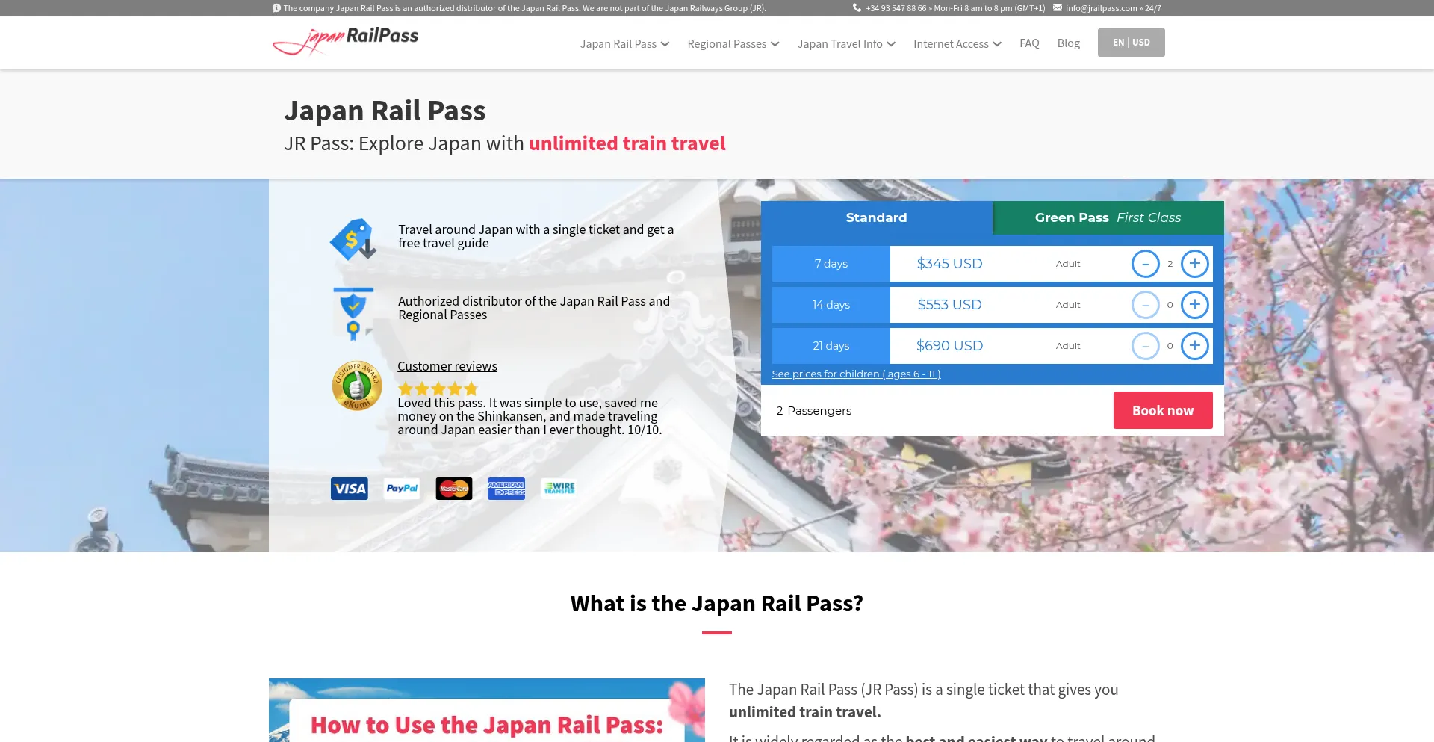This screenshot has height=742, width=1434.
Task: Click the eKomi customer award badge
Action: (x=357, y=386)
